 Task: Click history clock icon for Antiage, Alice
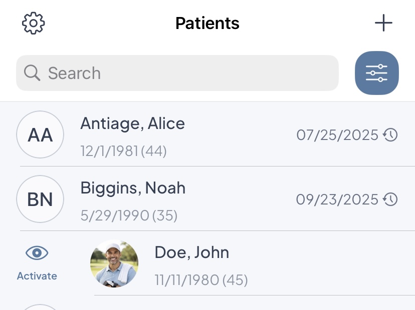(x=390, y=135)
